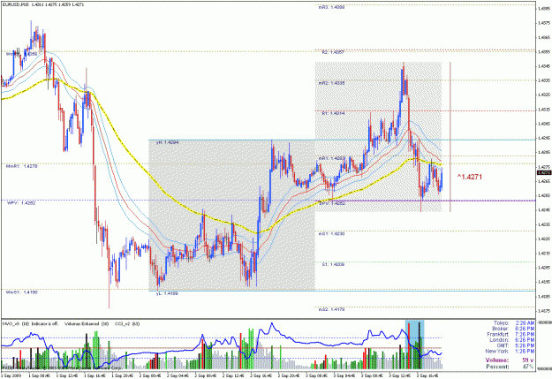Click the London 6:26 PM clock row
552x379 pixels.
512,340
